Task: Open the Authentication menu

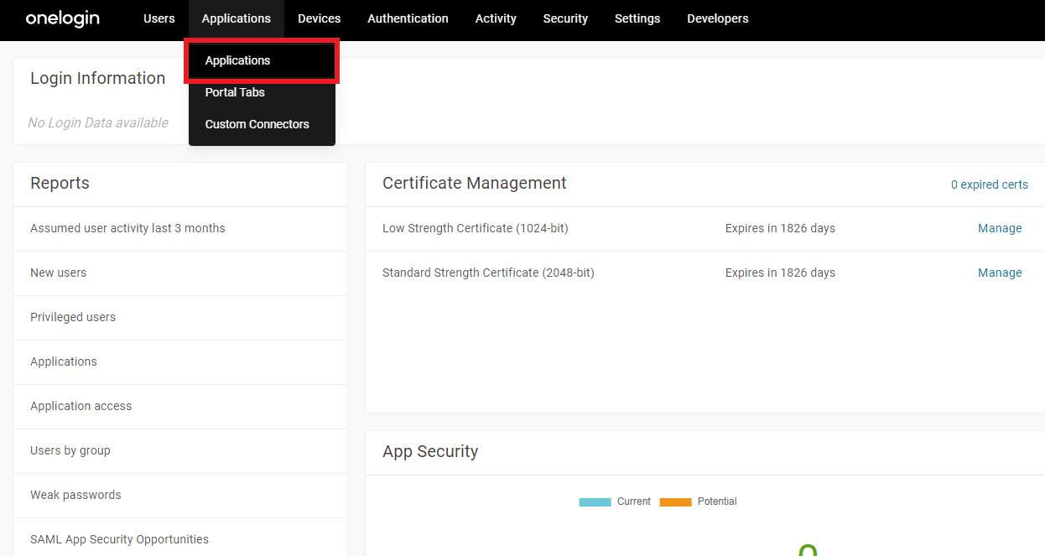Action: (408, 18)
